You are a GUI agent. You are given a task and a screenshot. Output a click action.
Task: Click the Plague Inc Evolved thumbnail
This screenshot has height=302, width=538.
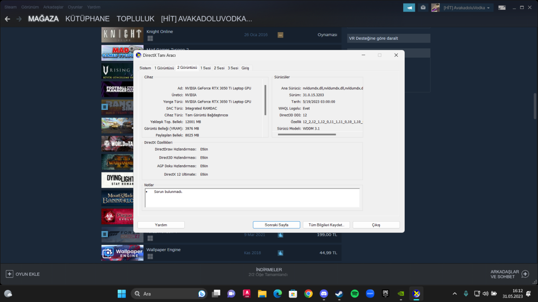pos(117,217)
